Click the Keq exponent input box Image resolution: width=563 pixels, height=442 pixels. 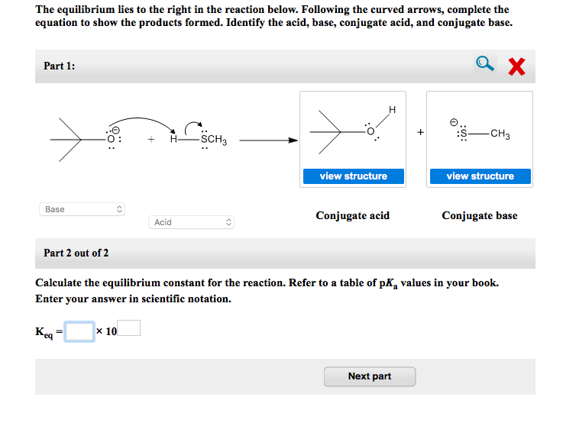[x=129, y=328]
